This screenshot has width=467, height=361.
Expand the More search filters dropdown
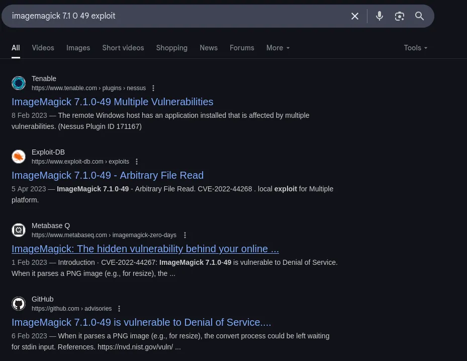278,48
